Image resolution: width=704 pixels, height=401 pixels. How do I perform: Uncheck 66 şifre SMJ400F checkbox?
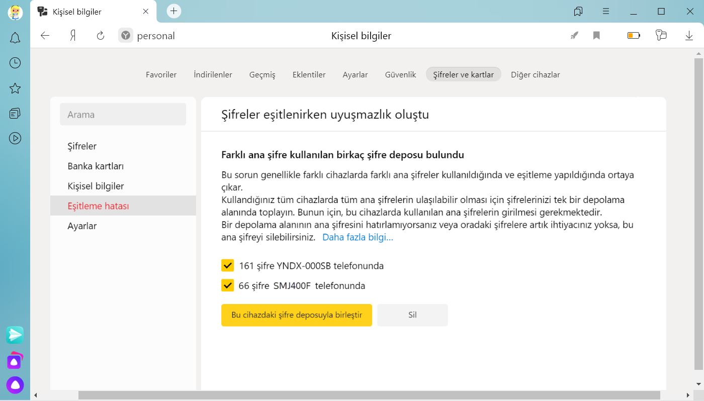228,285
